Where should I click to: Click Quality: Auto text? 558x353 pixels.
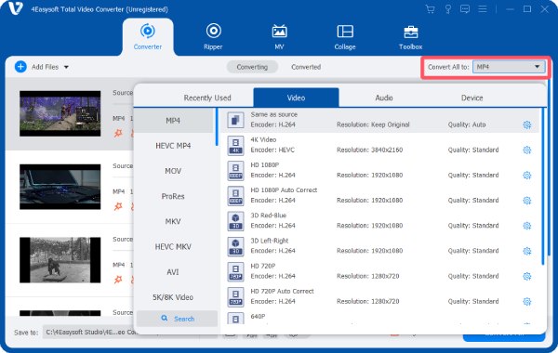[467, 124]
